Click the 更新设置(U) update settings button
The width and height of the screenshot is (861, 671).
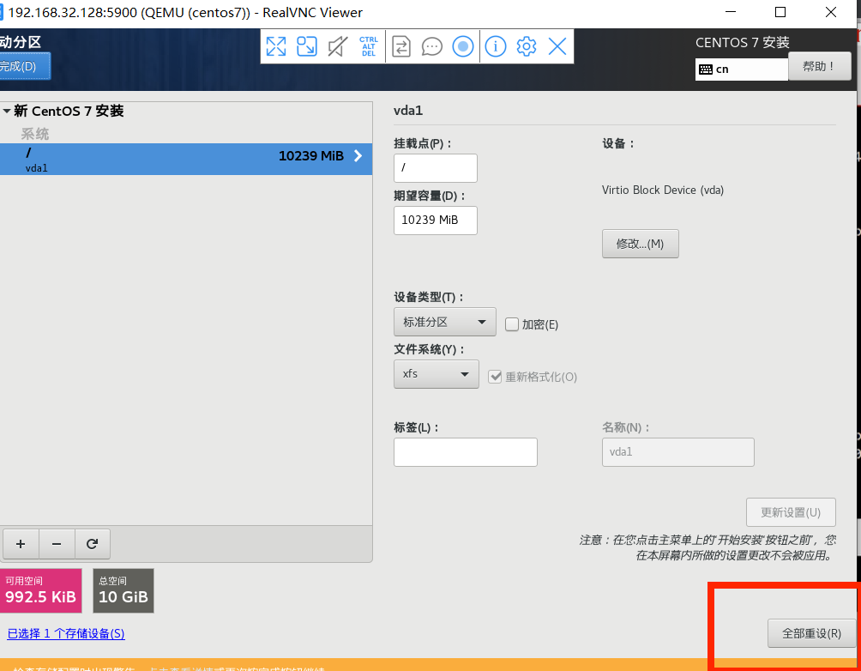pyautogui.click(x=791, y=512)
